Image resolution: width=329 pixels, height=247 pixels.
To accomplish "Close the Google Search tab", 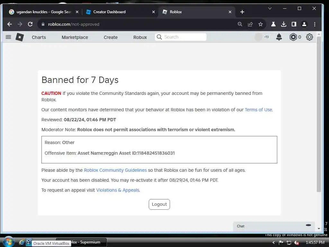I will (x=77, y=12).
